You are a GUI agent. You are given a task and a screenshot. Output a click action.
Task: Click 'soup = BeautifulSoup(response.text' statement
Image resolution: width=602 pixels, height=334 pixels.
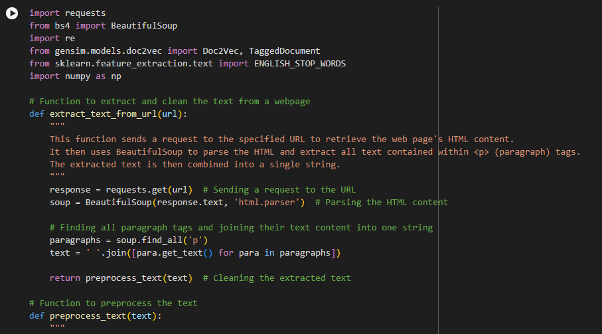[177, 203]
